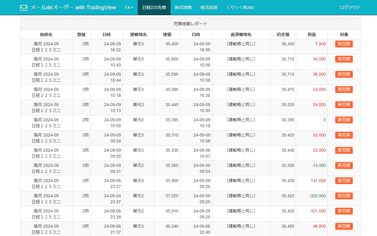
Task: Open the 株式信用 menu item
Action: pos(209,7)
